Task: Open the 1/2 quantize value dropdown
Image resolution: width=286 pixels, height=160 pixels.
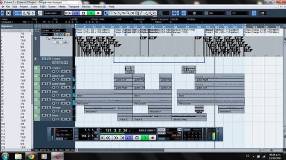Action: [x=240, y=13]
